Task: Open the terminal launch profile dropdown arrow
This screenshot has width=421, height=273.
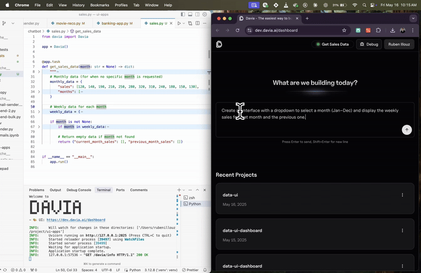Action: (x=184, y=190)
